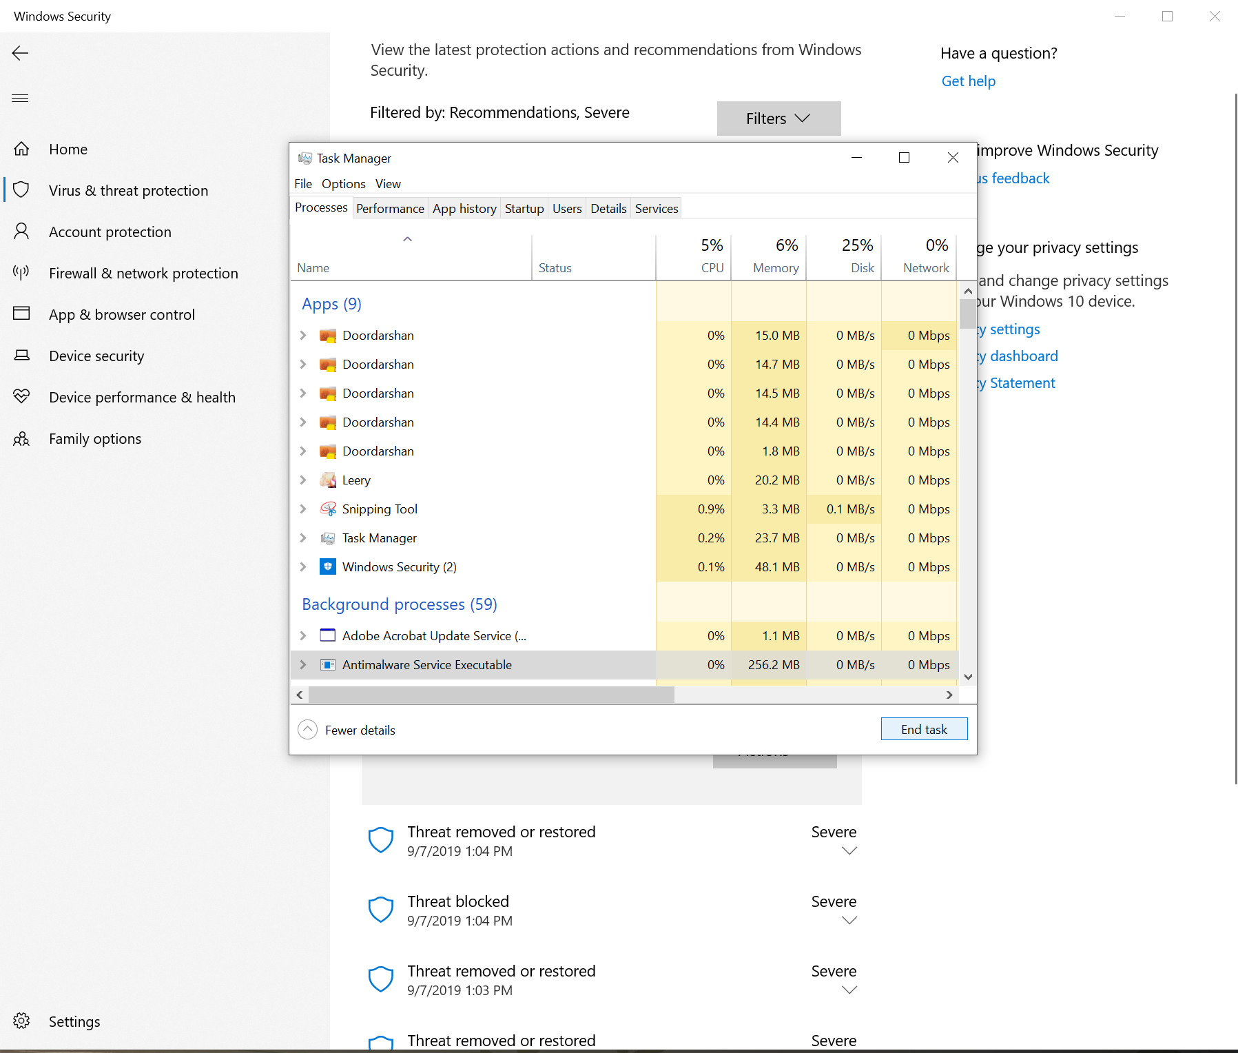Sort processes by the Memory column header
1238x1053 pixels.
coord(769,256)
